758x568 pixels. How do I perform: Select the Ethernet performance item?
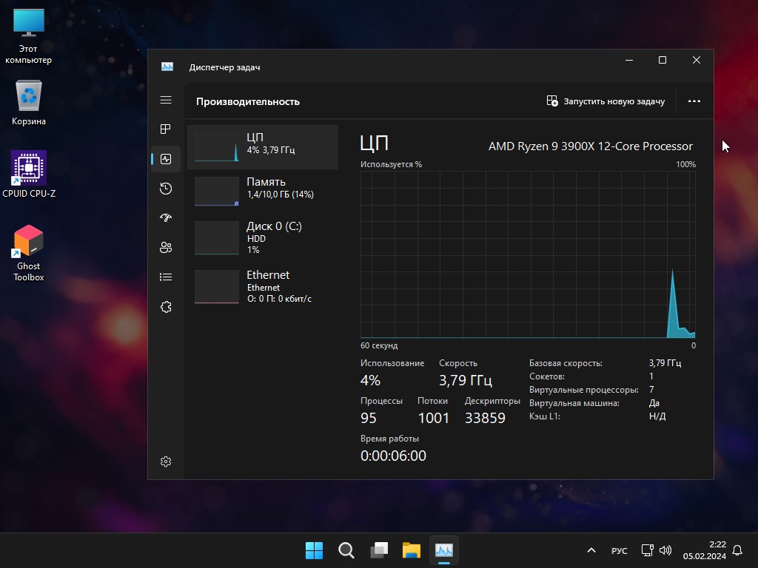pyautogui.click(x=263, y=286)
